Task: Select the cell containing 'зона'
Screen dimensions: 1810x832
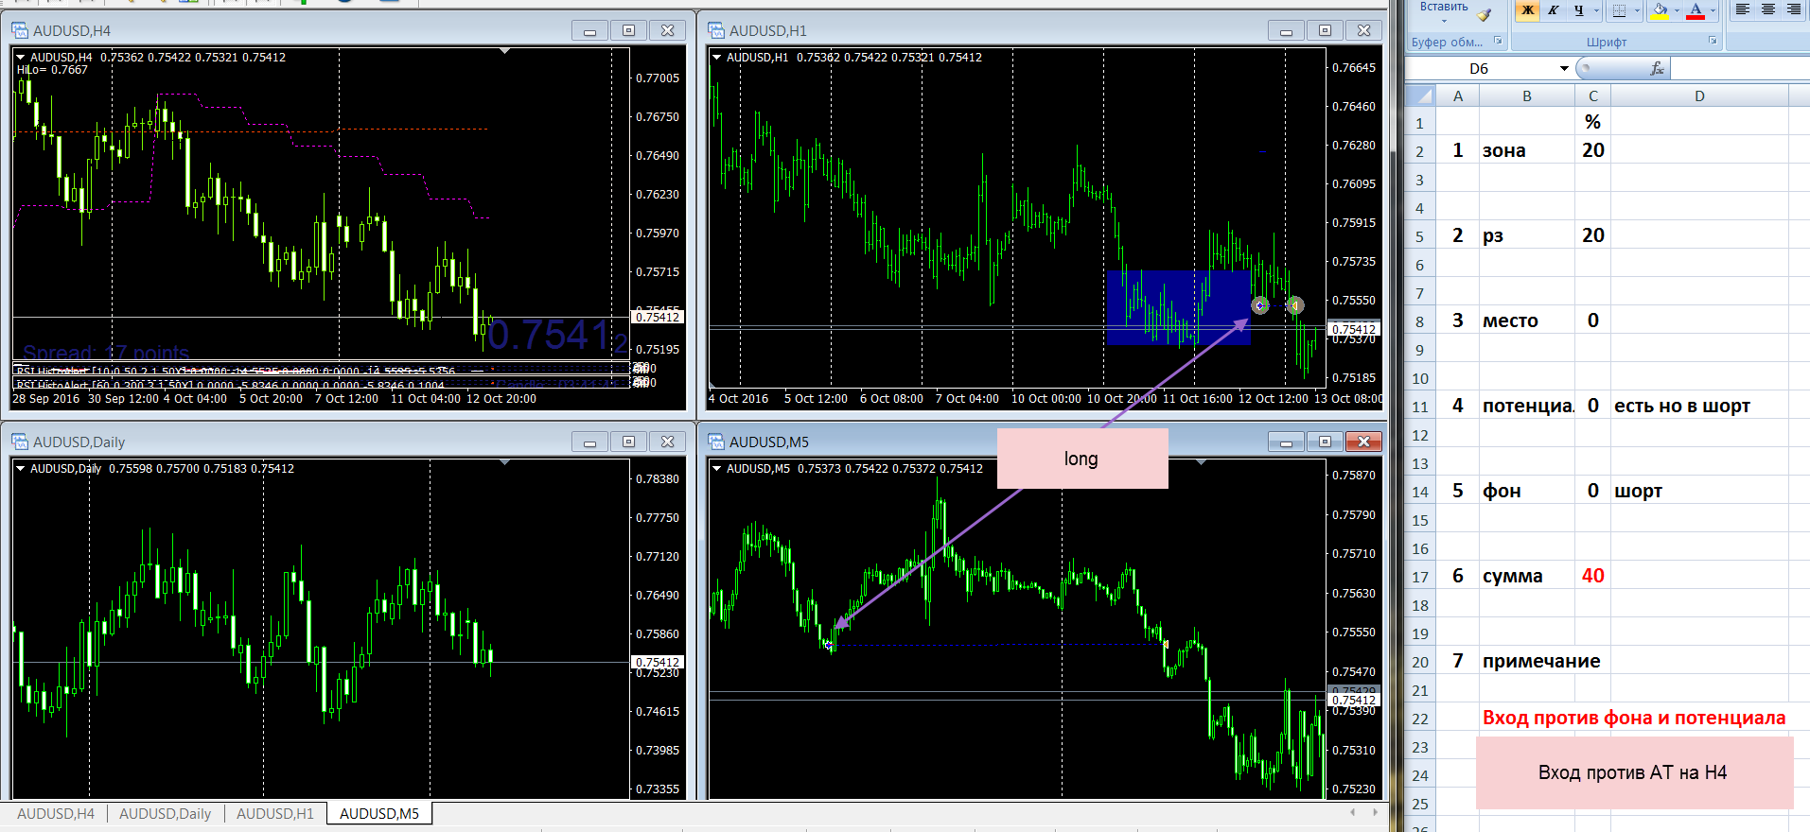Action: (x=1527, y=150)
